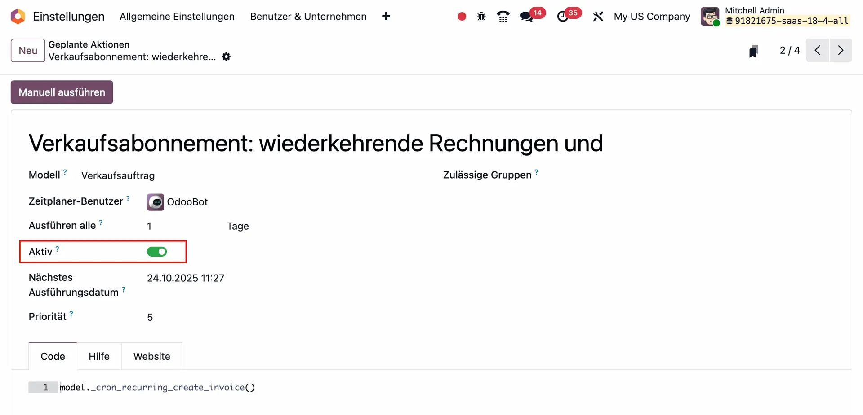Go to the next record arrow
This screenshot has width=863, height=415.
pos(841,50)
